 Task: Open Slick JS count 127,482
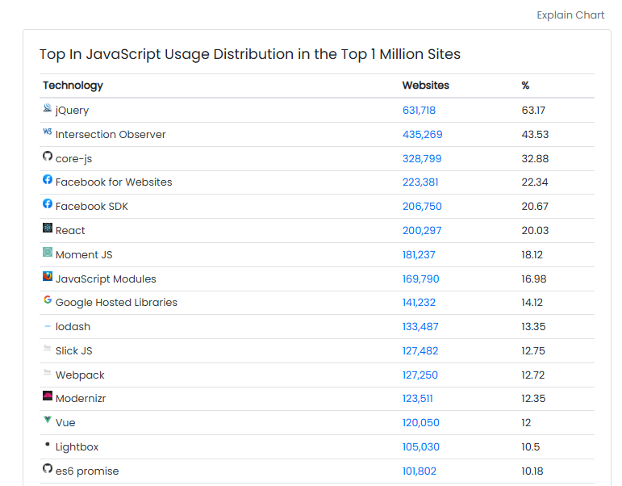(x=420, y=350)
